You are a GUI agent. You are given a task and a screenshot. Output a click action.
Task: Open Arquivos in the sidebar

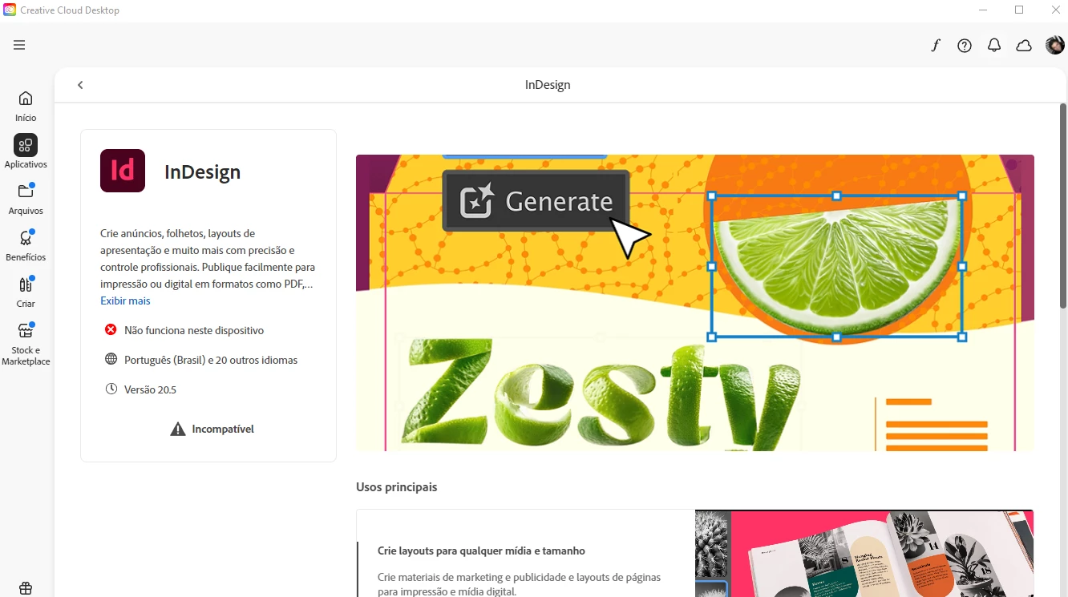coord(26,198)
